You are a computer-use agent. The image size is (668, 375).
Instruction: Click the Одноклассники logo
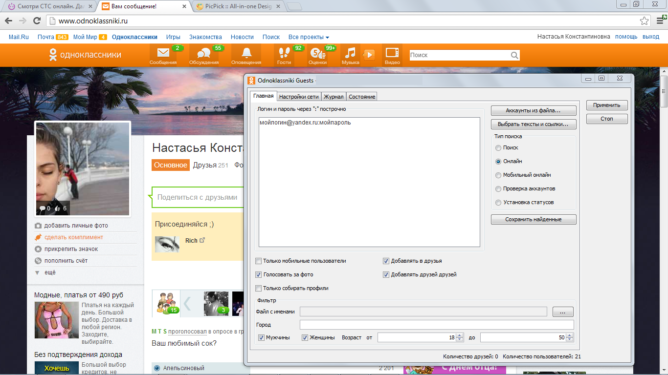coord(85,55)
